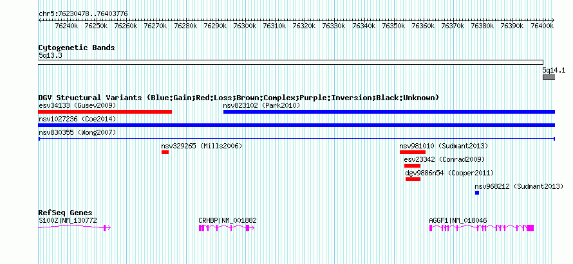573x264 pixels.
Task: Open the CRHBP|NM_001882 gene label
Action: [x=228, y=220]
